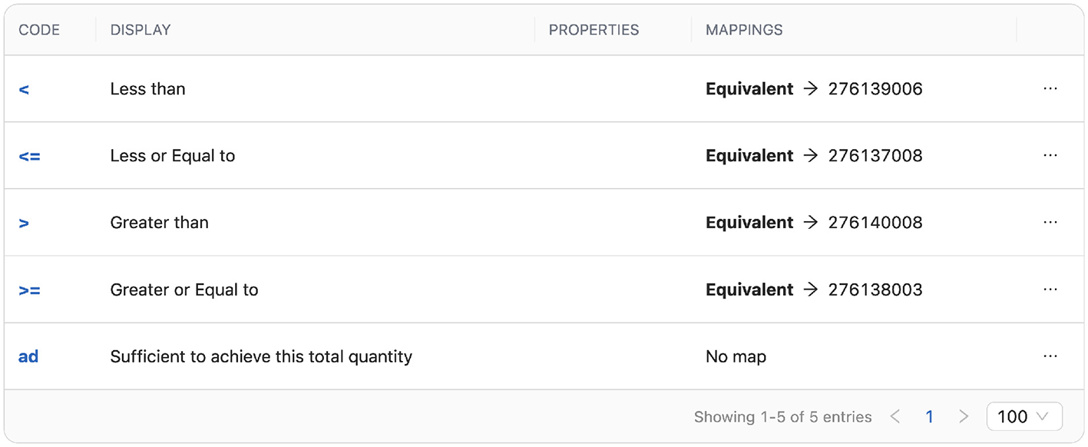The height and width of the screenshot is (447, 1088).
Task: Click the DISPLAY column header
Action: [141, 30]
